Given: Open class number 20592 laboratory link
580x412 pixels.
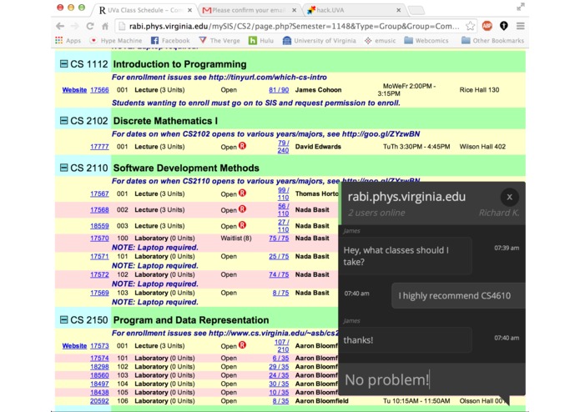Looking at the screenshot, I should [99, 401].
